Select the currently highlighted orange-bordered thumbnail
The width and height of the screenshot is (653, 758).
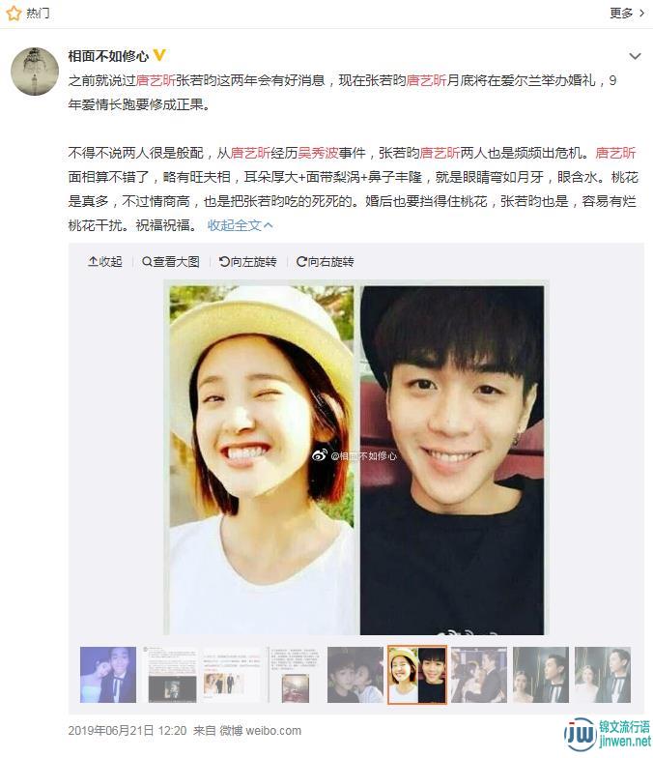click(x=417, y=675)
